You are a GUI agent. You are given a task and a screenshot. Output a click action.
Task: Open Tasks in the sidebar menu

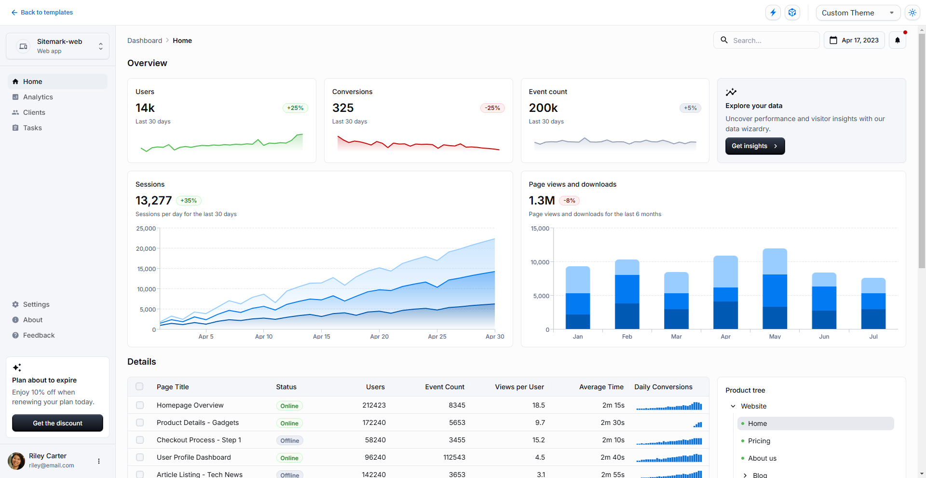pos(57,128)
